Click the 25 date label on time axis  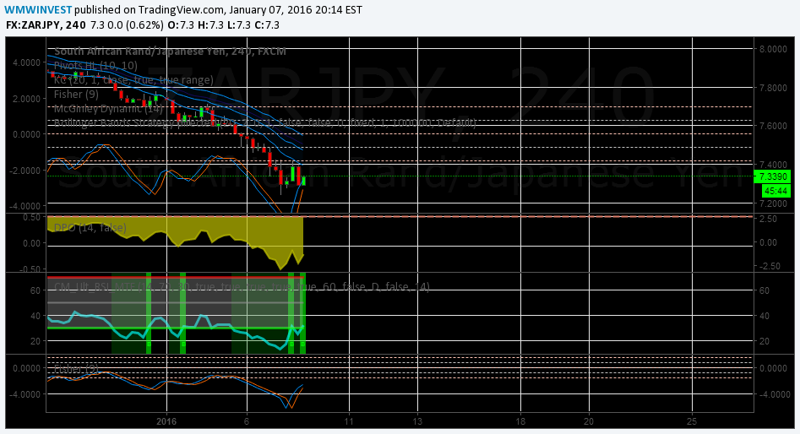[x=692, y=421]
